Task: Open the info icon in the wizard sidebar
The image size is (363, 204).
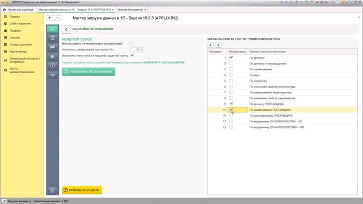Action: [53, 66]
